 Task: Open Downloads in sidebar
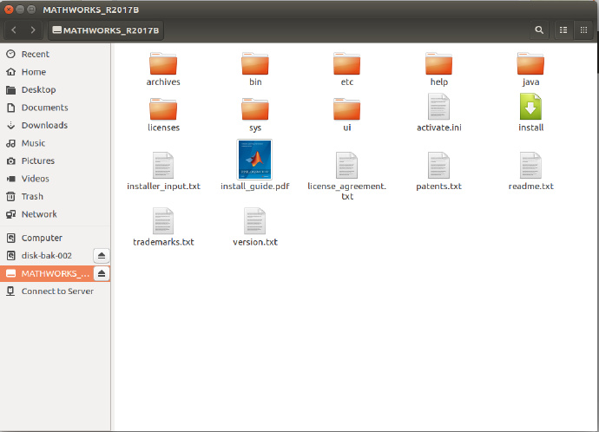55,125
